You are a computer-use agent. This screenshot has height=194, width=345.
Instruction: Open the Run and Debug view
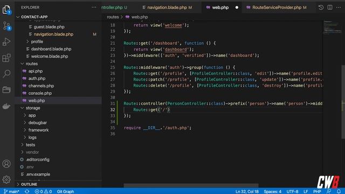pyautogui.click(x=6, y=41)
